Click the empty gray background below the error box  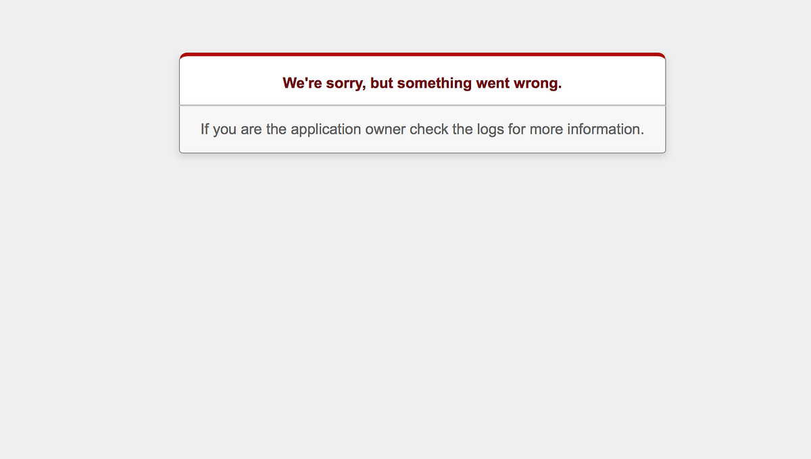422,304
